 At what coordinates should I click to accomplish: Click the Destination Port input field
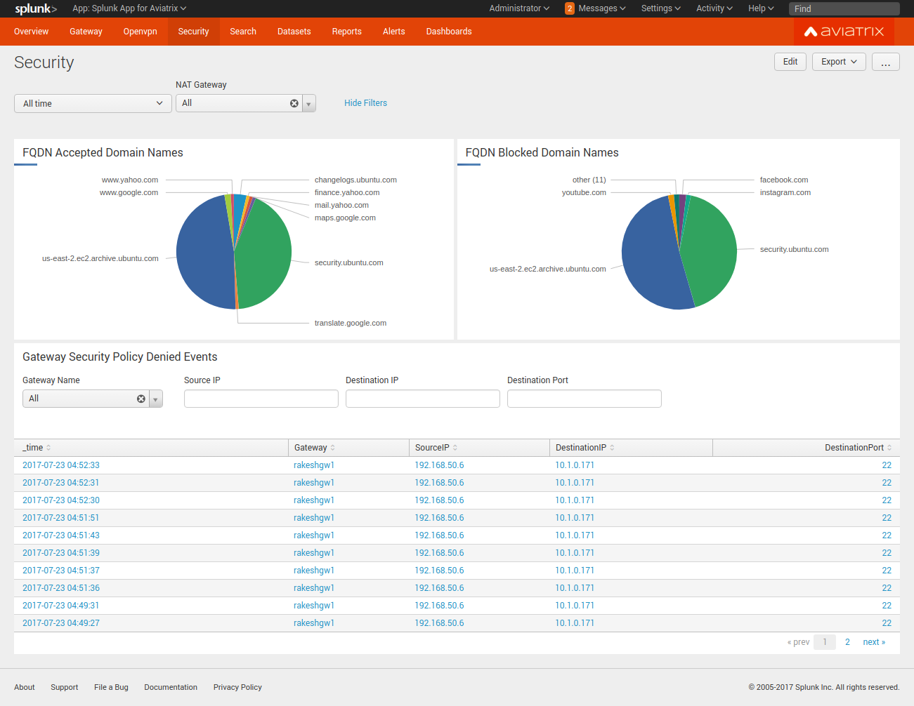pos(585,399)
